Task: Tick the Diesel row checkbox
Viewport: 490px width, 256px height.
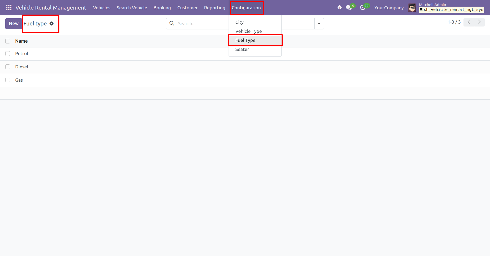Action: pos(8,67)
